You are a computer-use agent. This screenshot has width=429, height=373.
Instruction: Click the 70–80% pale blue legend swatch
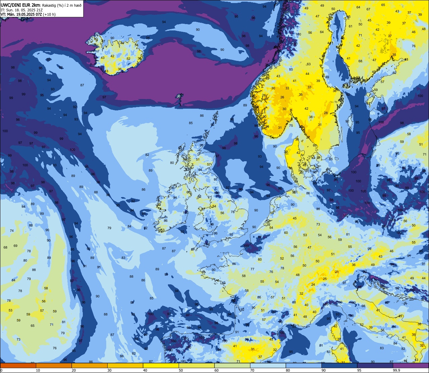pyautogui.click(x=268, y=366)
